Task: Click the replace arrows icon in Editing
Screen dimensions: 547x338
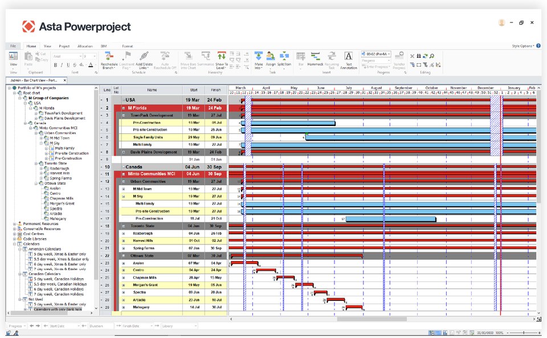Action: pyautogui.click(x=425, y=56)
